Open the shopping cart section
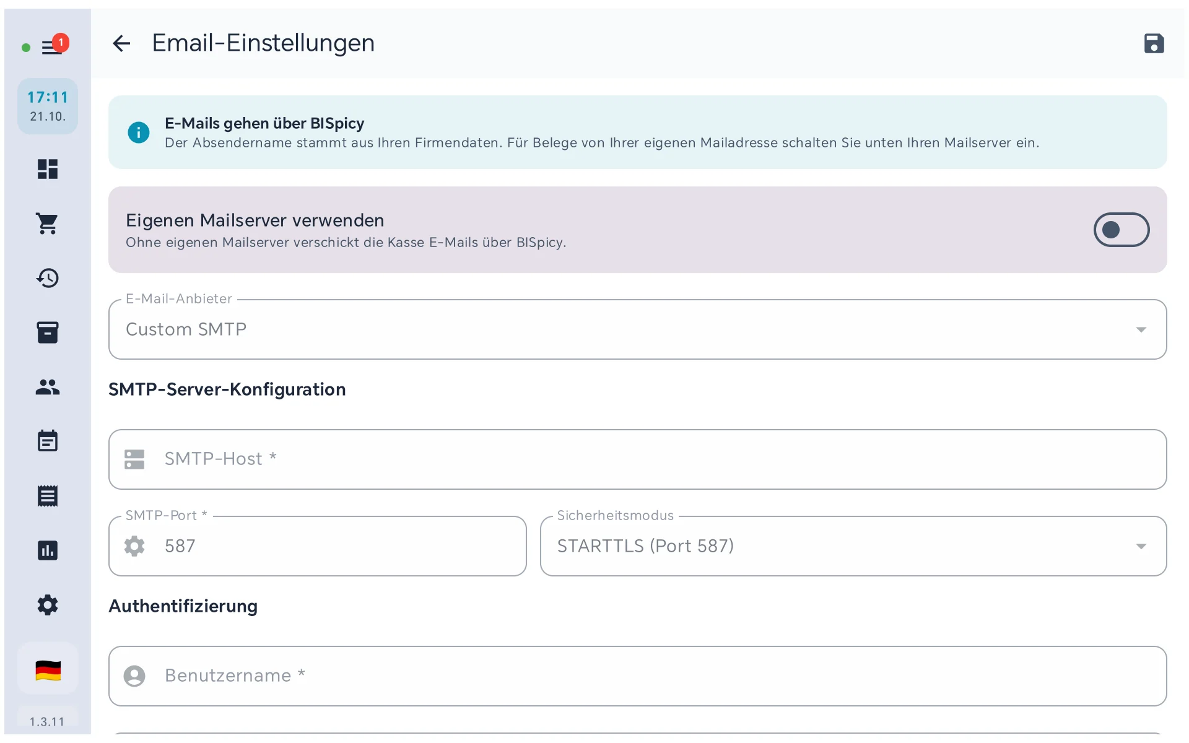The image size is (1189, 743). click(x=48, y=224)
